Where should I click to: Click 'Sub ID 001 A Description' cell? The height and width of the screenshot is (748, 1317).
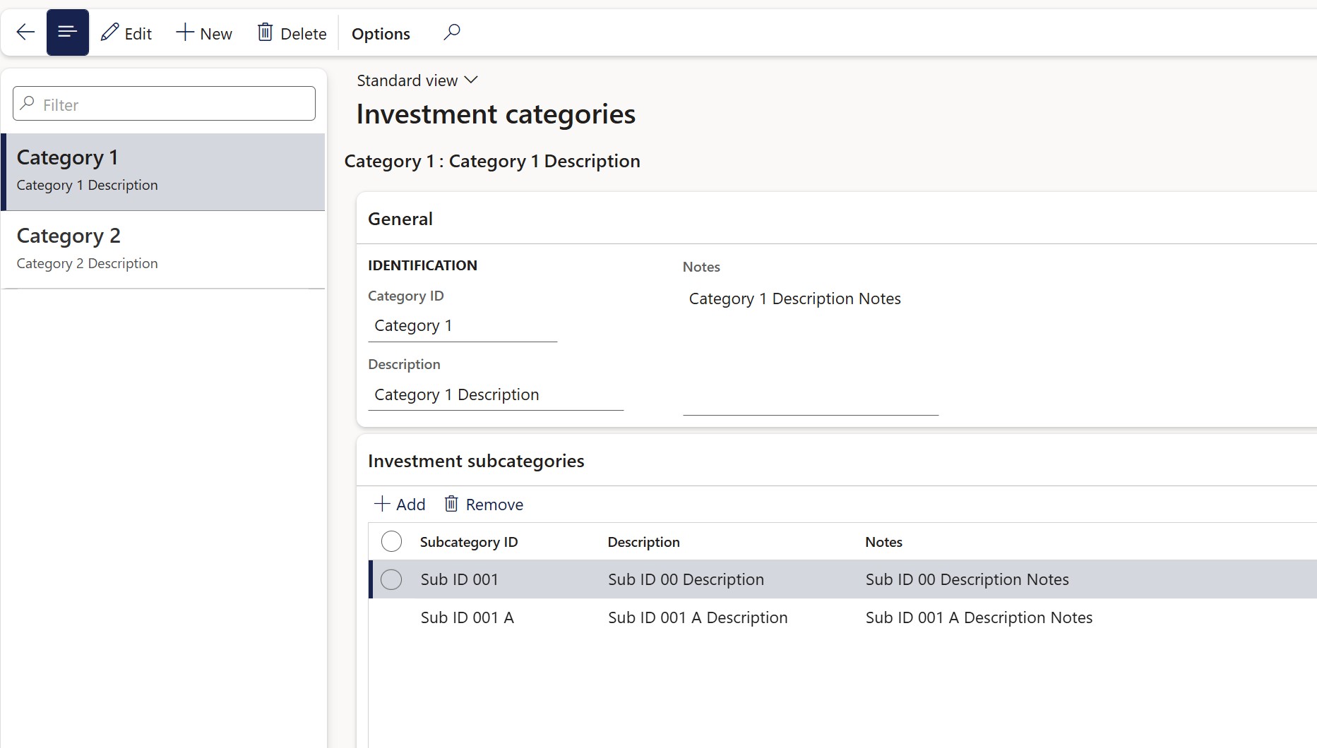[x=698, y=617]
